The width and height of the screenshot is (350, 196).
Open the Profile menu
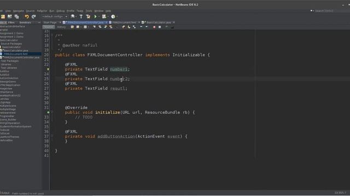click(71, 11)
